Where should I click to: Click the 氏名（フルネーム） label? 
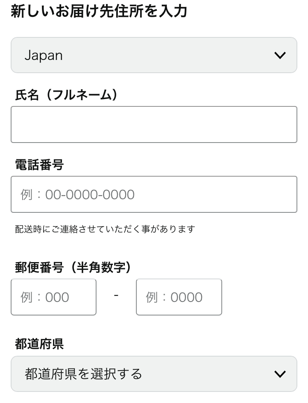tap(66, 95)
